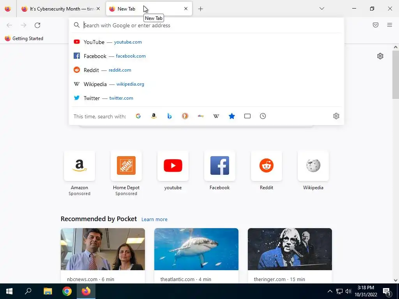
Task: Personalize new tab with gear icon
Action: click(380, 56)
